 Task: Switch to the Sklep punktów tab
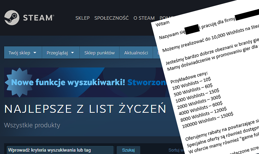[x=99, y=53]
